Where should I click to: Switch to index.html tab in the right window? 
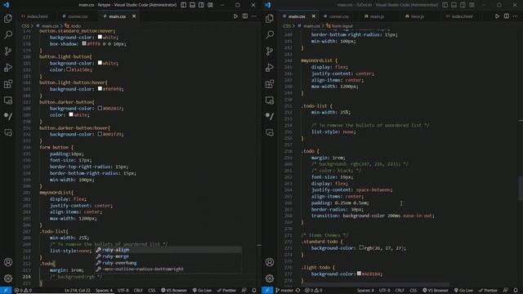pyautogui.click(x=462, y=16)
